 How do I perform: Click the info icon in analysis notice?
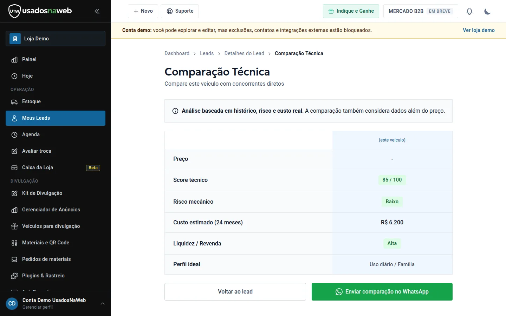tap(175, 111)
